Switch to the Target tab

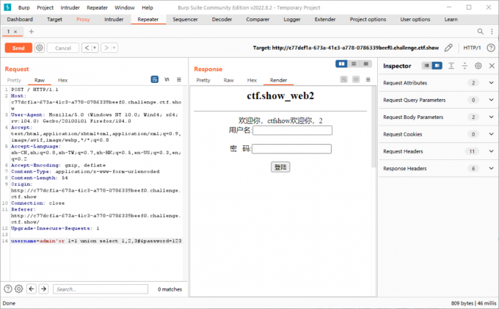click(54, 19)
